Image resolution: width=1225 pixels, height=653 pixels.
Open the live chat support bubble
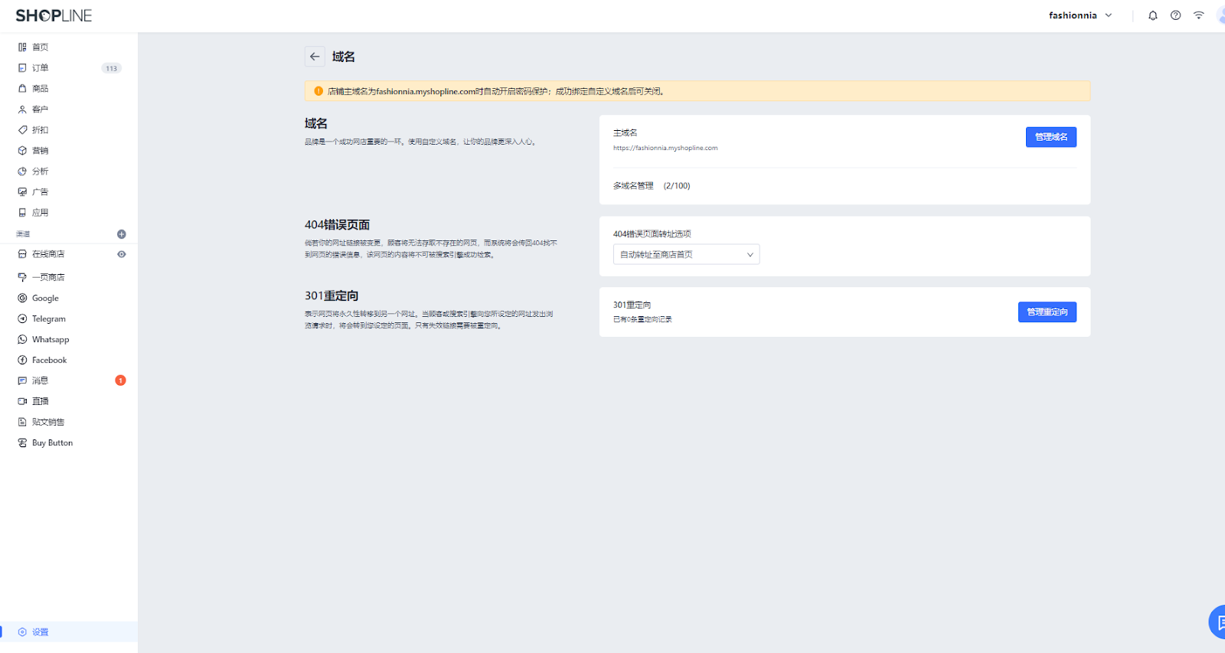tap(1217, 622)
